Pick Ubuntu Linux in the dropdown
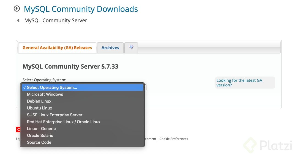Viewport: 295px width, 155px height. 82,108
